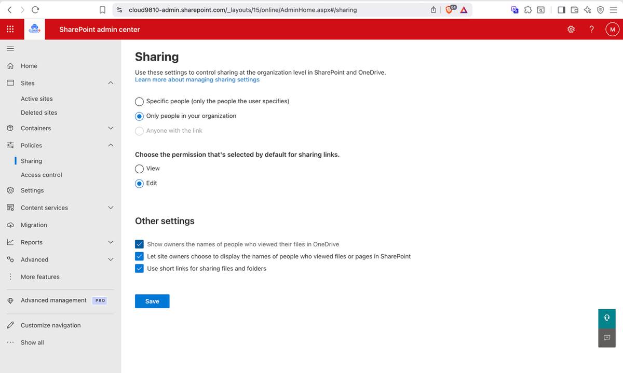Open the help question mark icon
Image resolution: width=623 pixels, height=373 pixels.
[591, 30]
